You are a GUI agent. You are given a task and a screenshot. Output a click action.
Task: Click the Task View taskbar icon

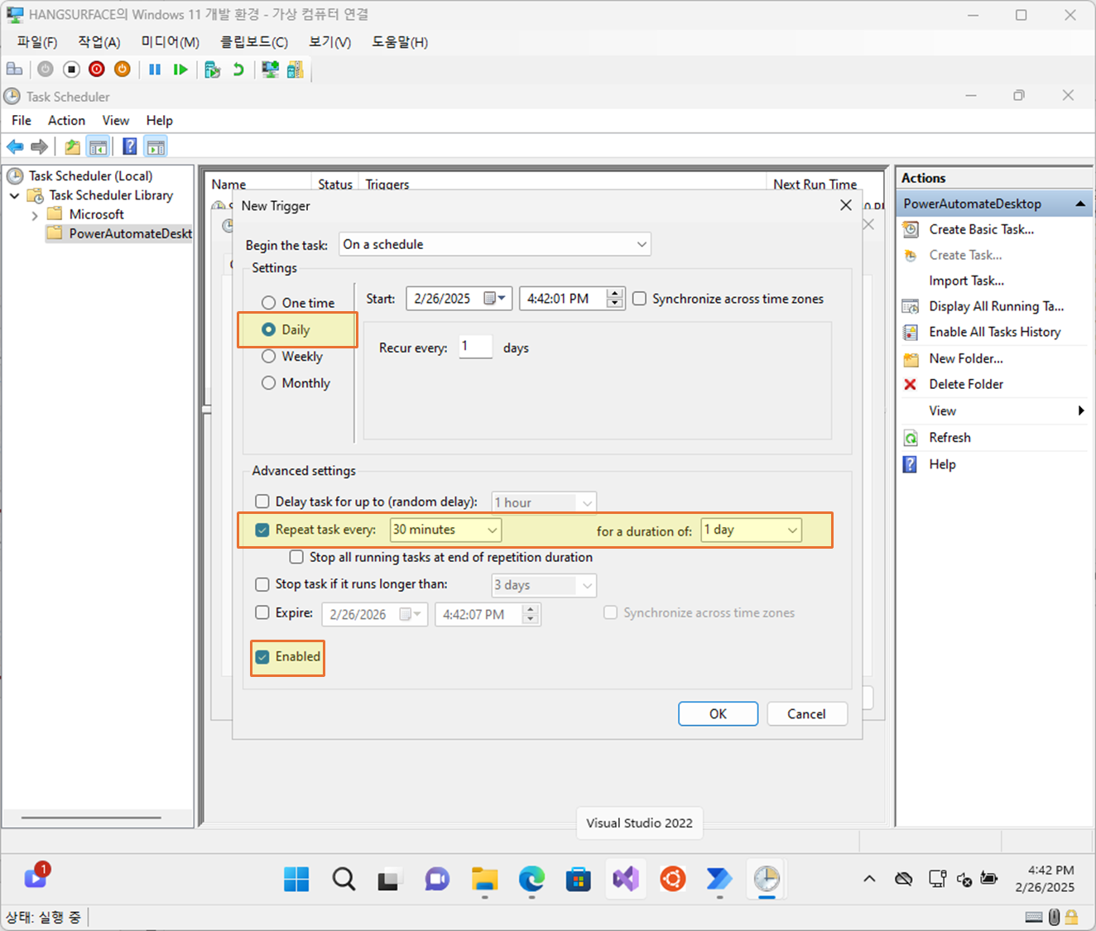388,881
